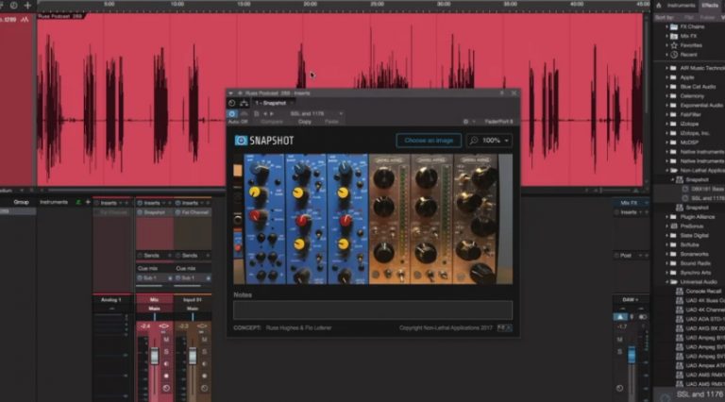Arm record on the Mic channel
Image resolution: width=725 pixels, height=402 pixels.
(x=166, y=377)
